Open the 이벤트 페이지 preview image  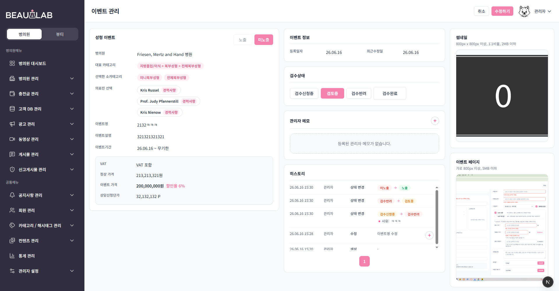[502, 227]
